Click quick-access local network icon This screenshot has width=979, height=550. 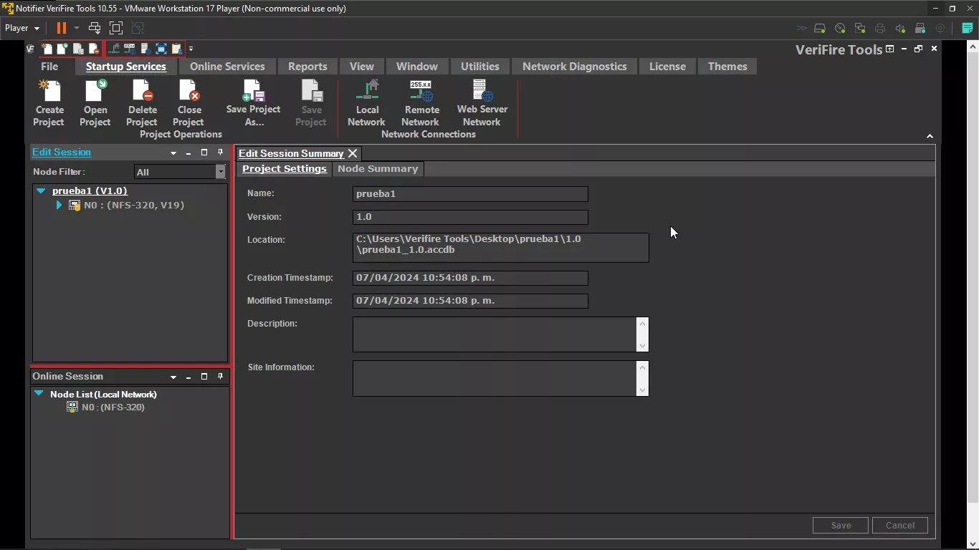click(114, 49)
